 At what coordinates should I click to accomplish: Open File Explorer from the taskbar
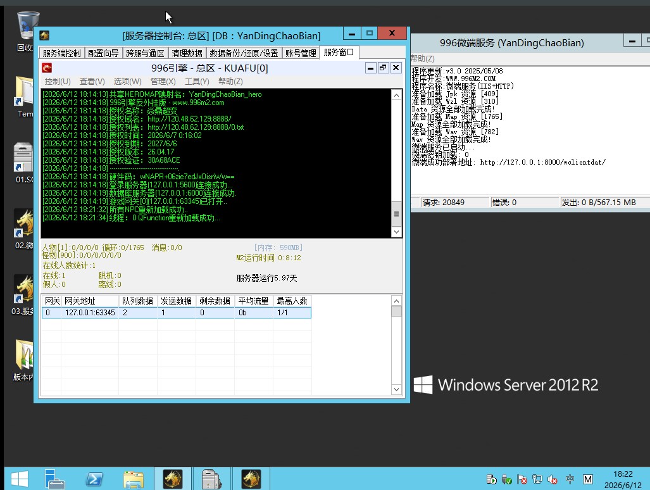pos(134,479)
